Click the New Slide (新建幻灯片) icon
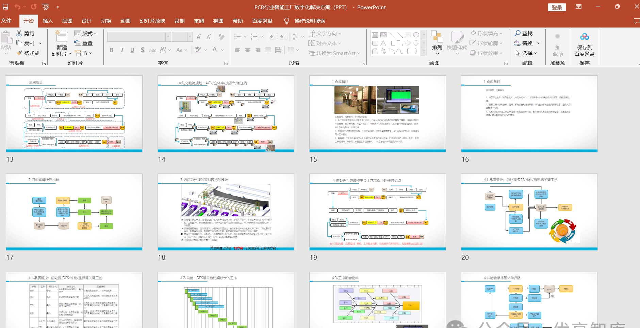The height and width of the screenshot is (328, 640). [x=62, y=37]
